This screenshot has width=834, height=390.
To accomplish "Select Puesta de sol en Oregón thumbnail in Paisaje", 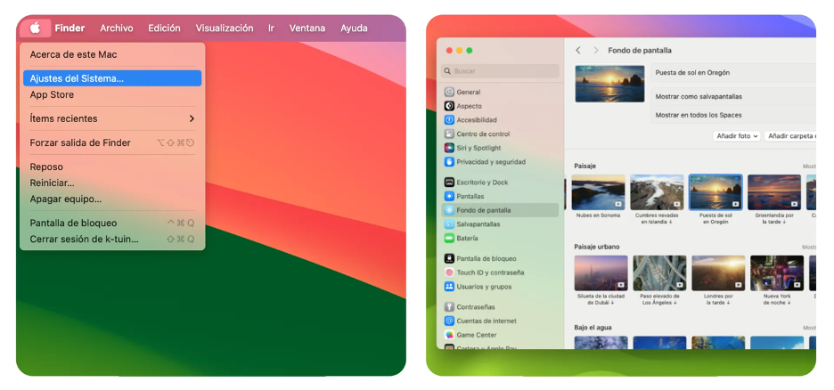I will click(715, 192).
